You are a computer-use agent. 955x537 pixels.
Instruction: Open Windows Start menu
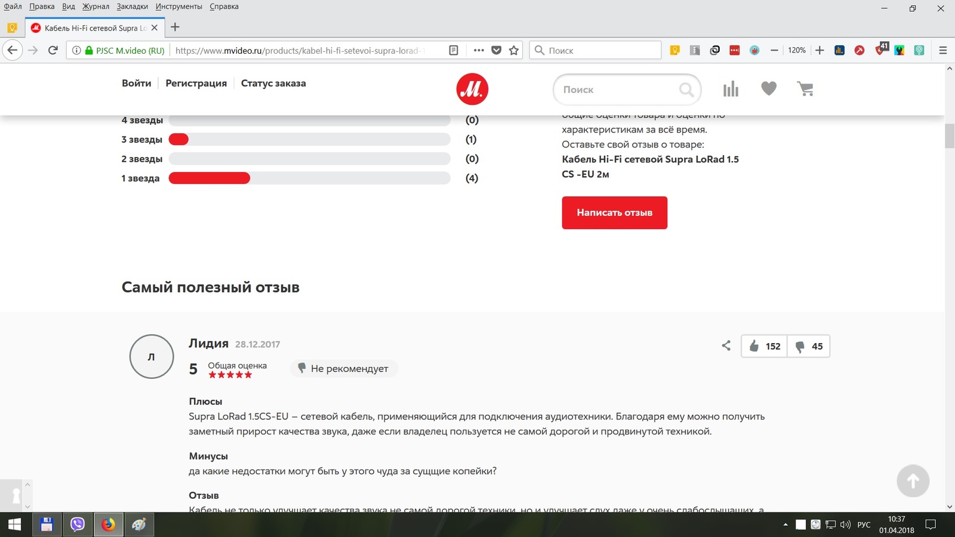click(x=14, y=524)
